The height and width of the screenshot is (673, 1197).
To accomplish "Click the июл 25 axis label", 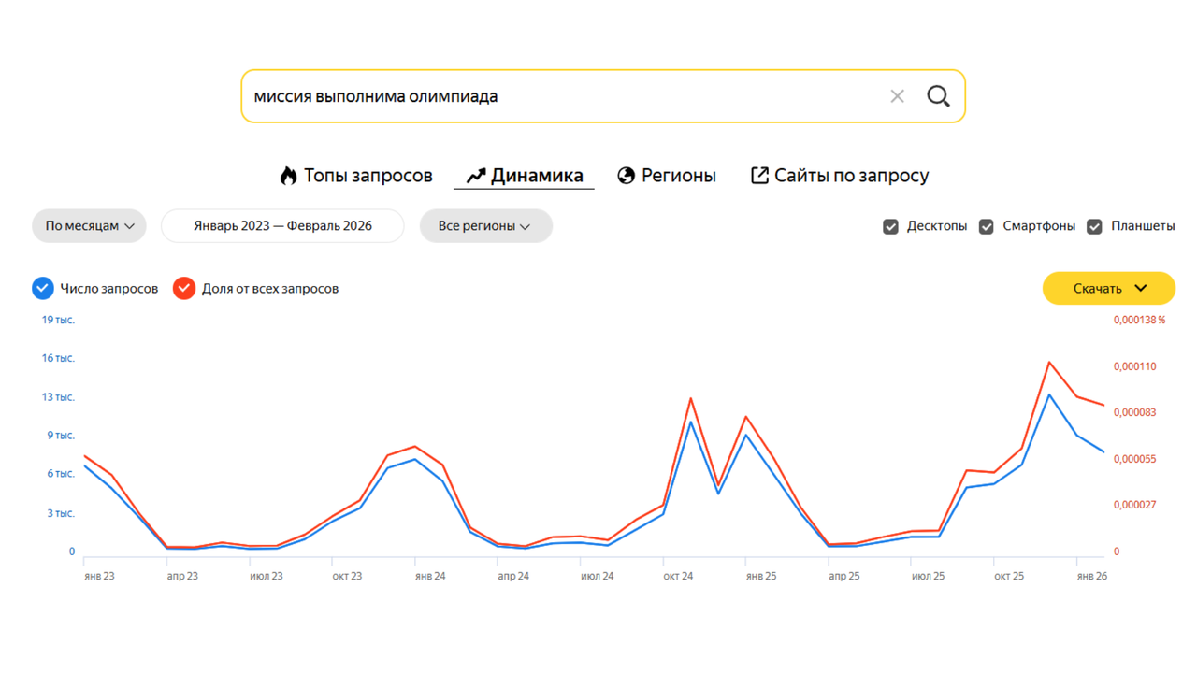I will (x=928, y=577).
